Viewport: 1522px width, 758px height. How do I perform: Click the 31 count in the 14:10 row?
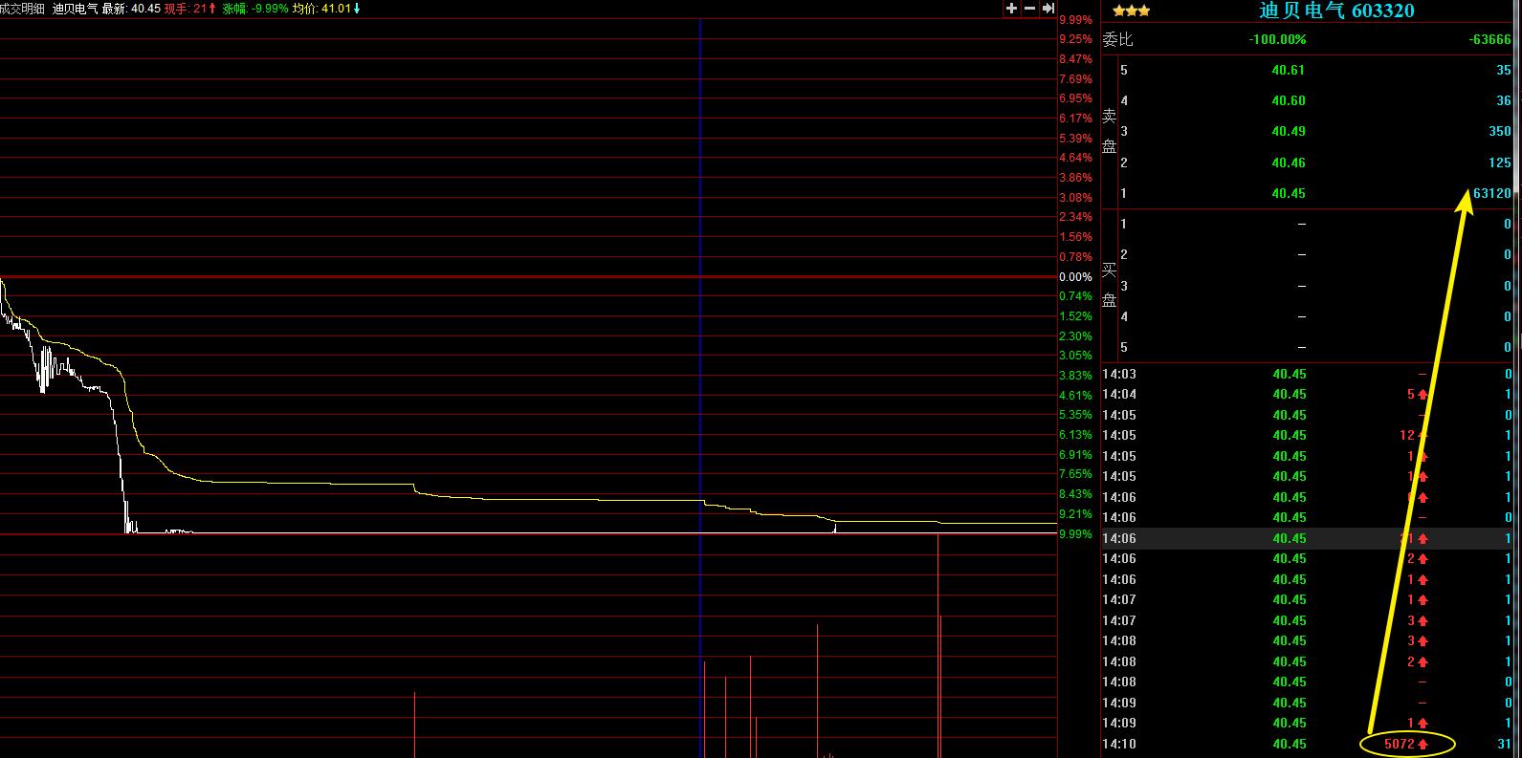[x=1505, y=744]
